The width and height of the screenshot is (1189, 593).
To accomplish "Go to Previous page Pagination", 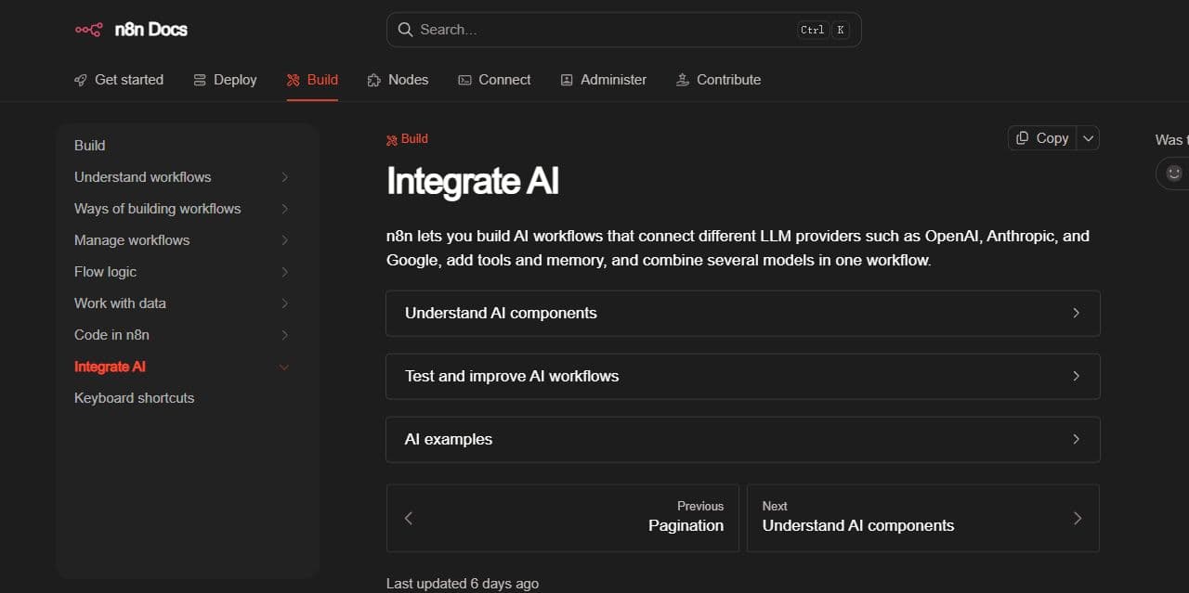I will pos(563,518).
